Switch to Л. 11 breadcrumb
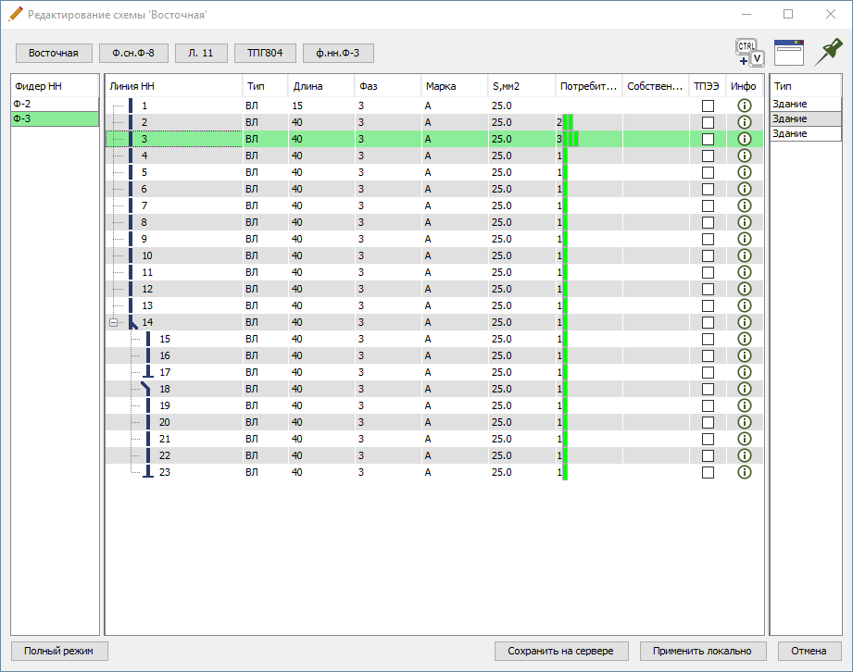Viewport: 853px width, 672px height. pos(201,54)
